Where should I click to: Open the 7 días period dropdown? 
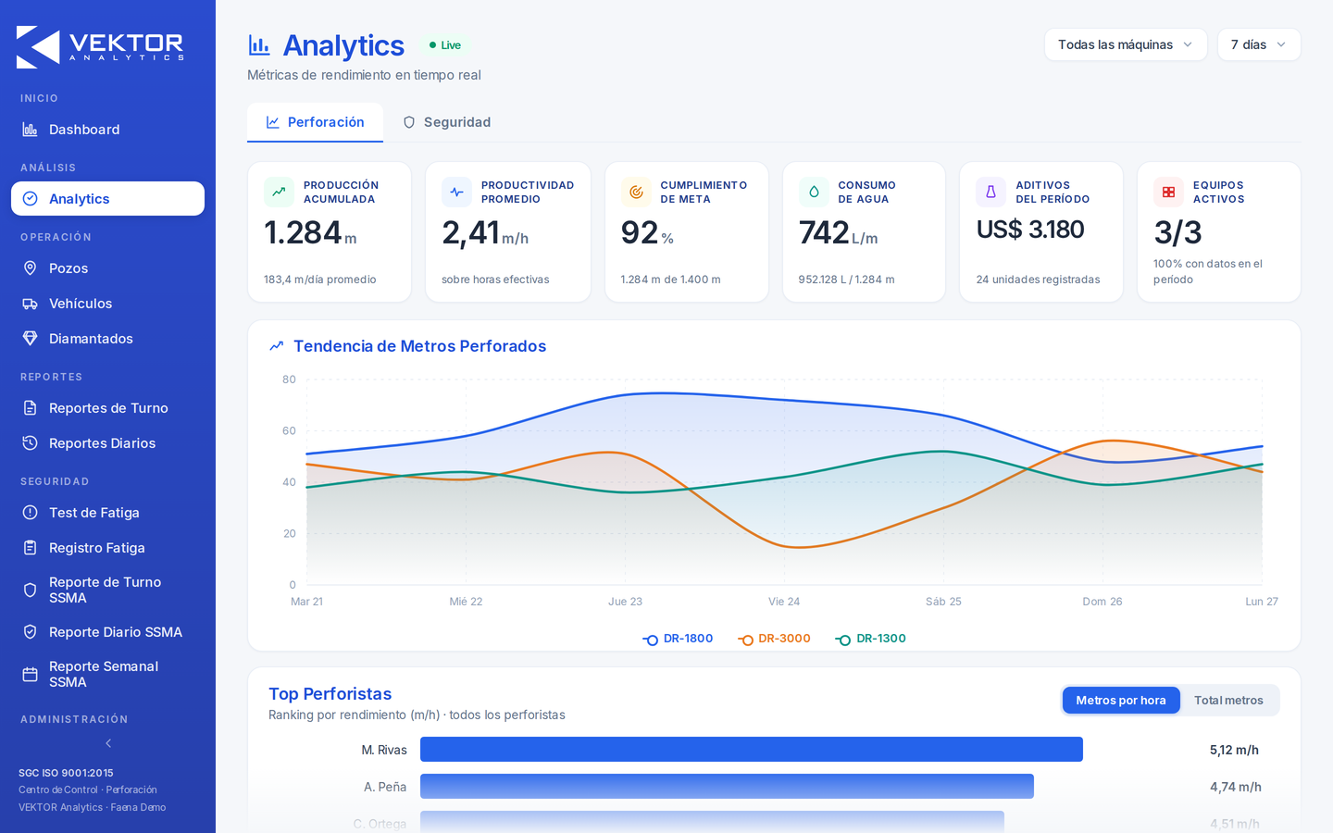point(1259,44)
